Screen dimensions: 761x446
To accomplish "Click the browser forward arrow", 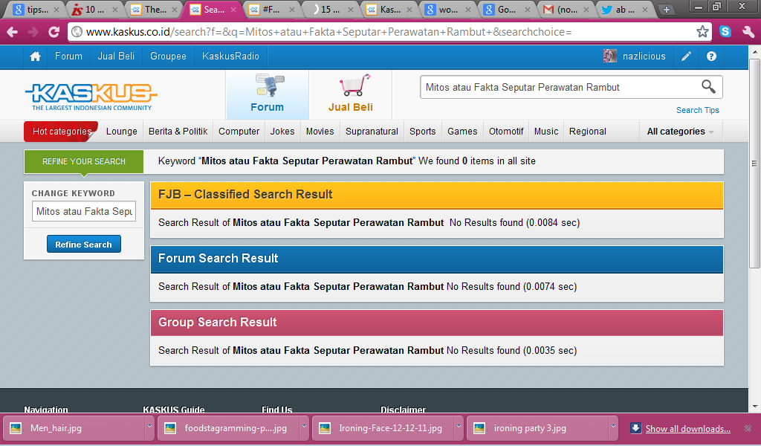I will pyautogui.click(x=33, y=32).
